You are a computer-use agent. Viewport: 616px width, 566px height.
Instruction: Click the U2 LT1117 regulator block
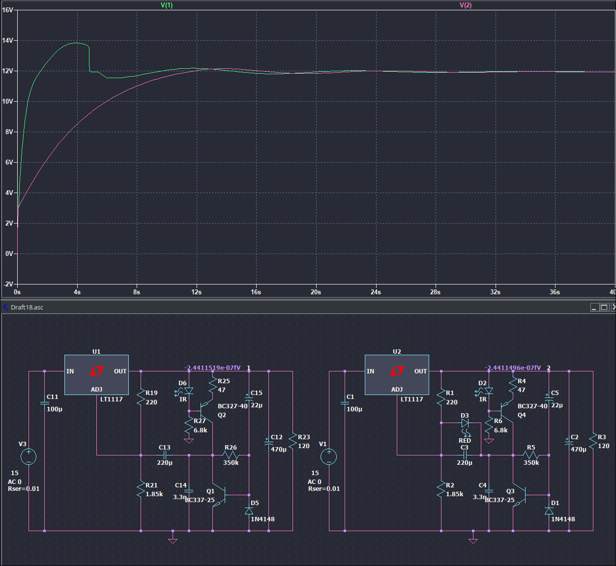[397, 375]
